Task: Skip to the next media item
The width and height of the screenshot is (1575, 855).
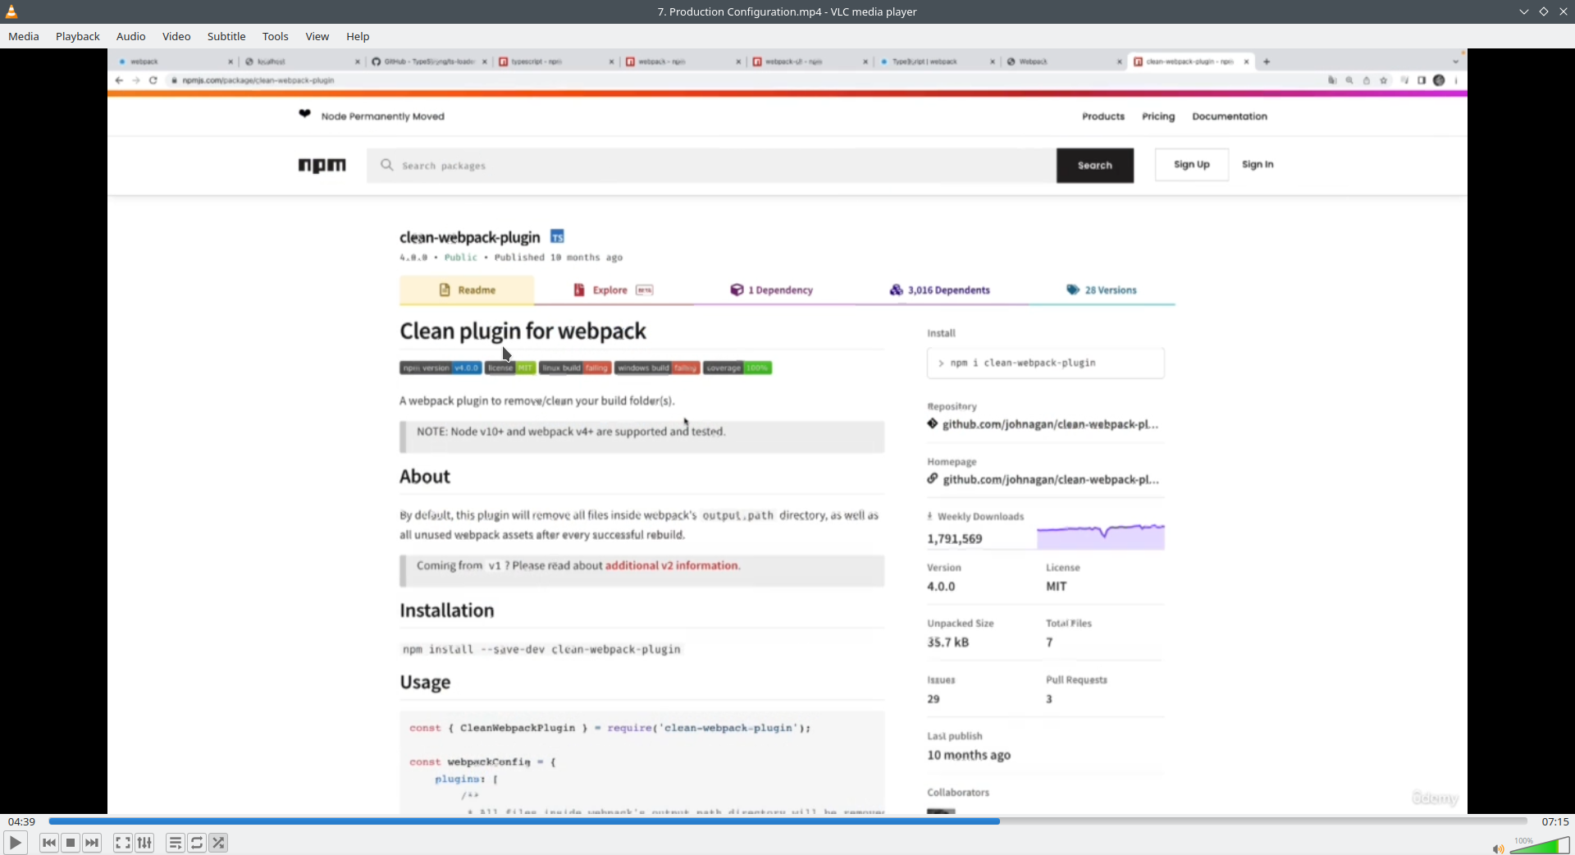Action: 92,843
